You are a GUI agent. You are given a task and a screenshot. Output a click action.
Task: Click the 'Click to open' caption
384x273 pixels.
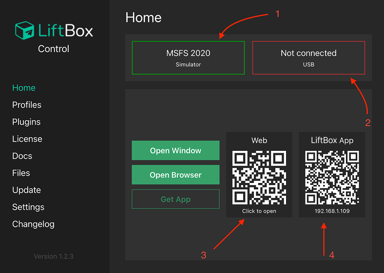pyautogui.click(x=259, y=211)
